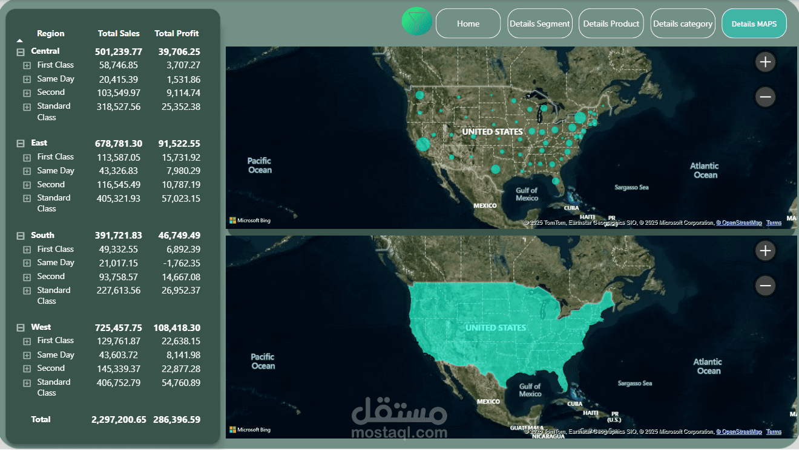Open OpenStreetMap link on upper map
Viewport: 799px width, 450px height.
pos(739,223)
